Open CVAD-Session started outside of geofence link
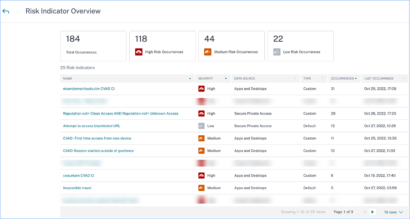Viewport: 410px width, 219px height. 98,151
